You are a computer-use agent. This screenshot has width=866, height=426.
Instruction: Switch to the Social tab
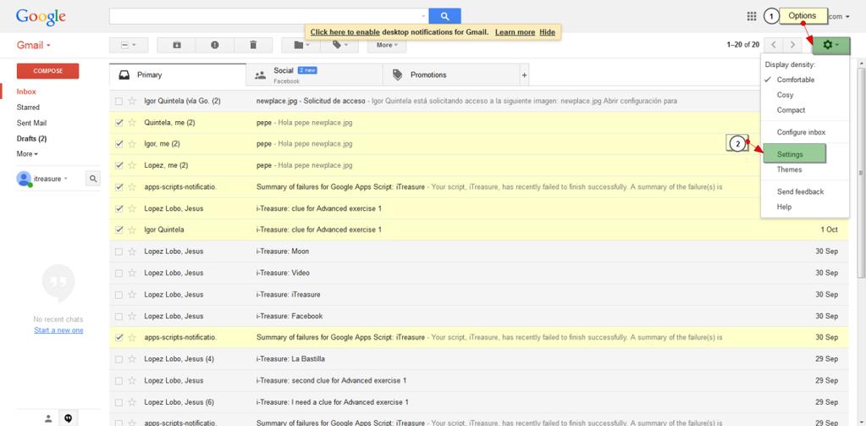pyautogui.click(x=314, y=75)
